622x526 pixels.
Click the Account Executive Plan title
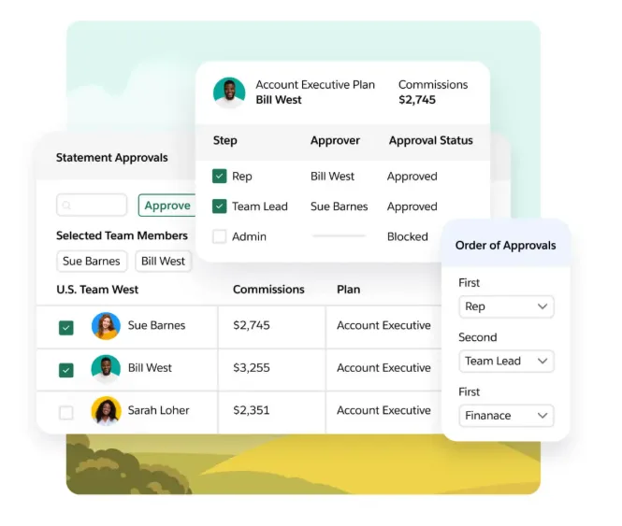click(x=315, y=84)
